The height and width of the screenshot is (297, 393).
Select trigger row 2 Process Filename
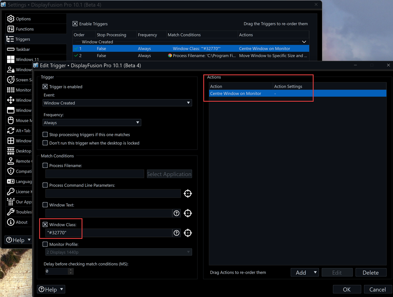point(191,56)
